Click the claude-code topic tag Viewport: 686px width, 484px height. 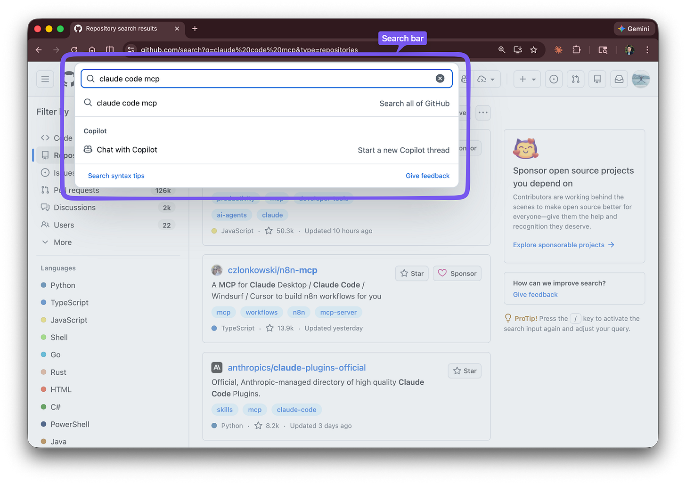(296, 410)
